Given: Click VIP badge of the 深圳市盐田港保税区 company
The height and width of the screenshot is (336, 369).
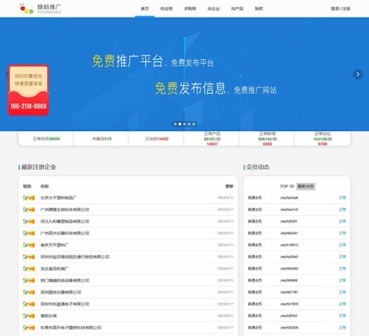Looking at the screenshot, I should pyautogui.click(x=29, y=257).
